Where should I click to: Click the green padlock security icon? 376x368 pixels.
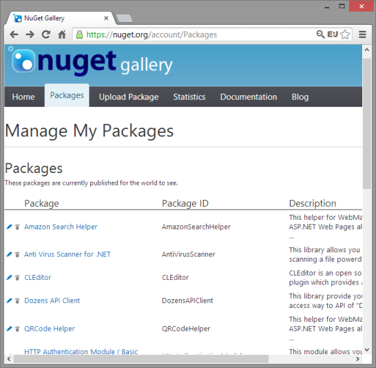pos(79,34)
